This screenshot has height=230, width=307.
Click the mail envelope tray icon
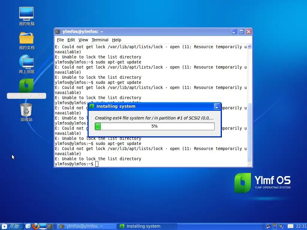tap(290, 226)
